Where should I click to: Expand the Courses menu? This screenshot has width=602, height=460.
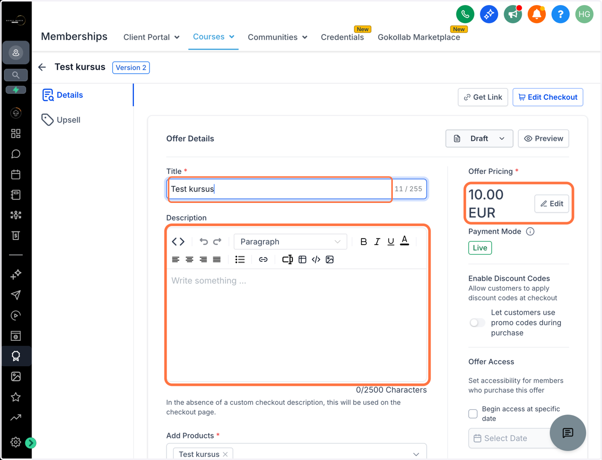tap(214, 37)
